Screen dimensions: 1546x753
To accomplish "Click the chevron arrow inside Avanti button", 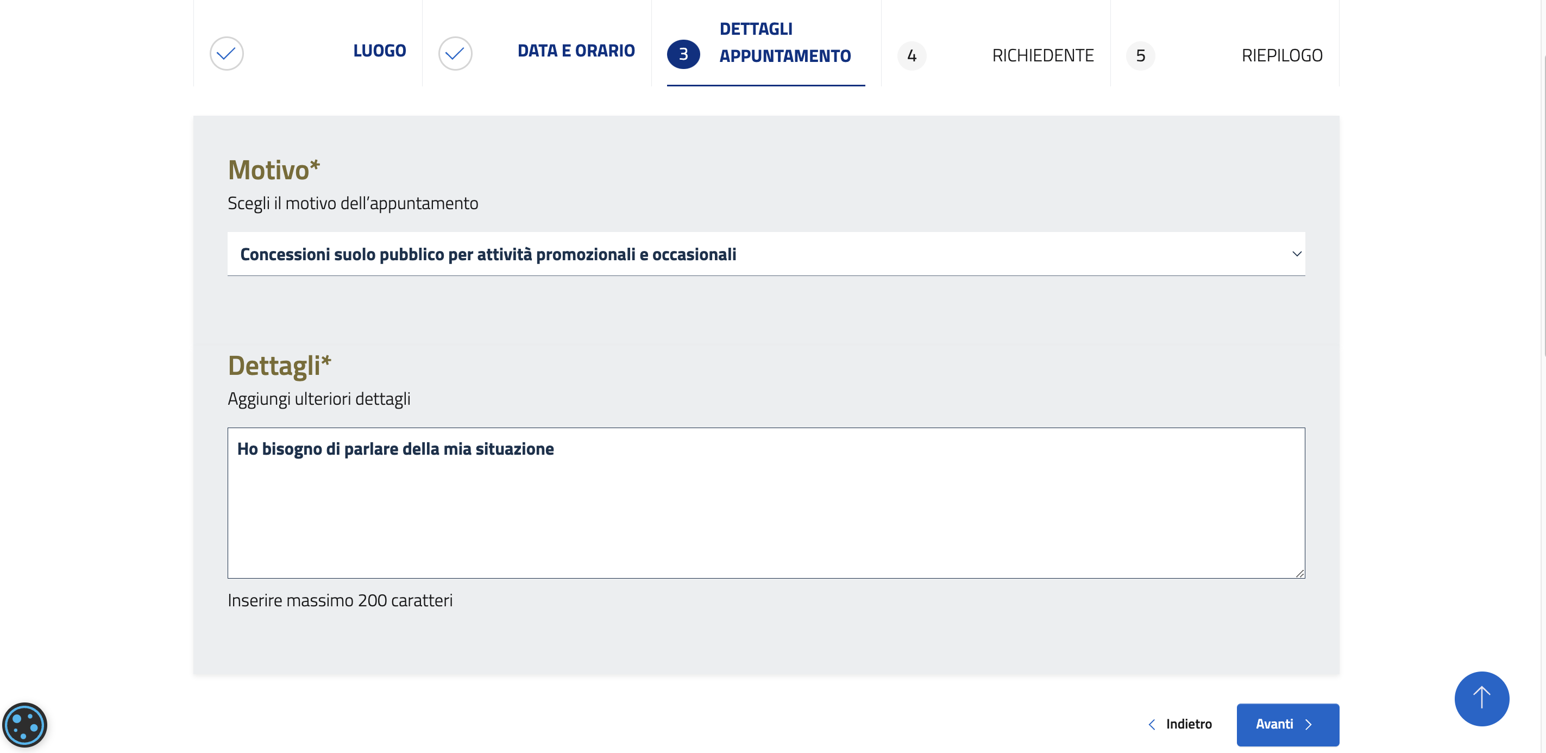I will click(x=1308, y=725).
